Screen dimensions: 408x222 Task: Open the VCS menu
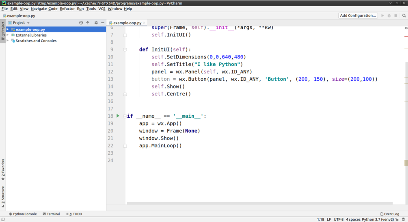[x=102, y=9]
